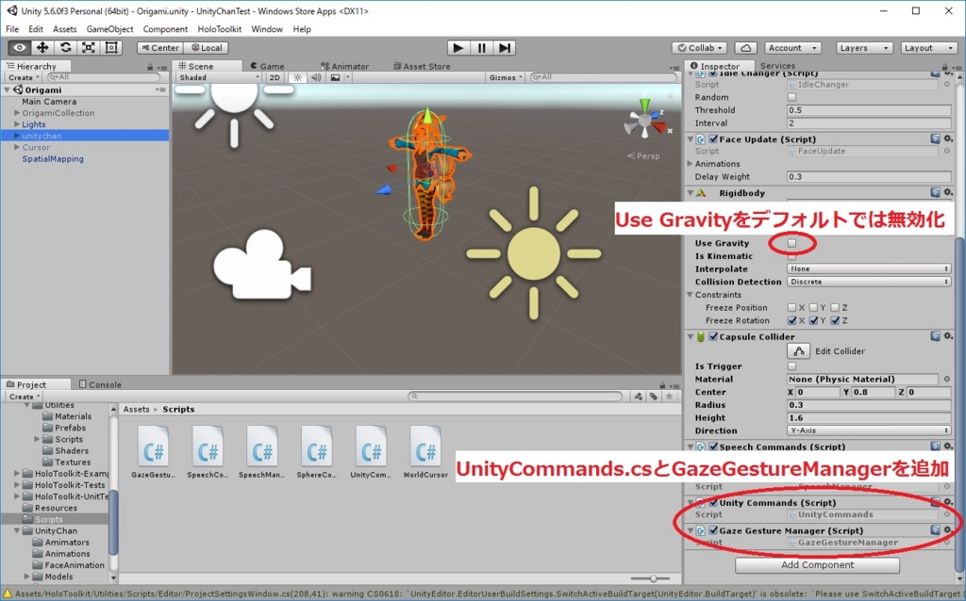This screenshot has height=601, width=966.
Task: Switch to the Console tab
Action: pyautogui.click(x=100, y=384)
